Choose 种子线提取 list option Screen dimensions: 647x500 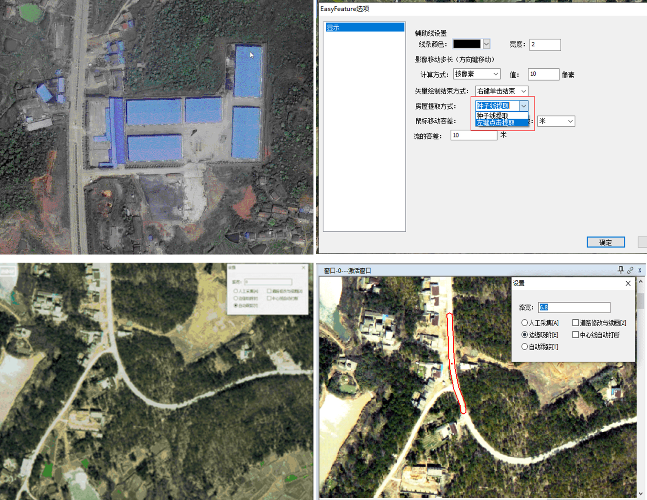point(492,115)
